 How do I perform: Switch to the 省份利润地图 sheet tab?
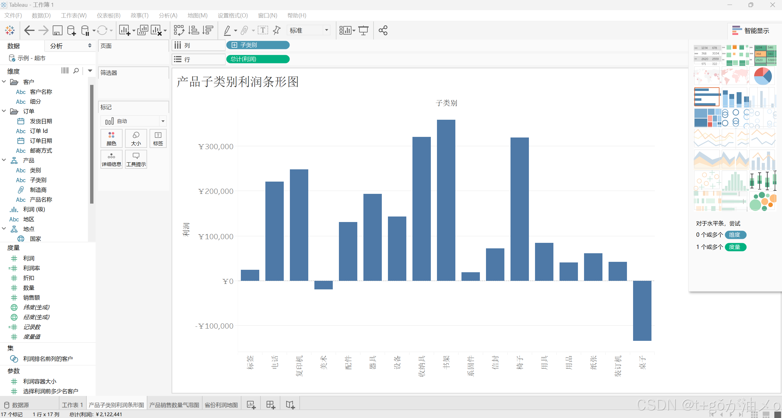pyautogui.click(x=221, y=405)
